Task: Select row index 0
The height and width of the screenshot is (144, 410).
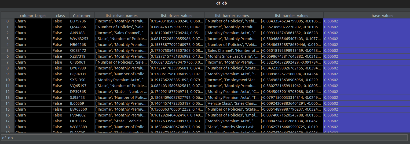Action: coord(8,21)
